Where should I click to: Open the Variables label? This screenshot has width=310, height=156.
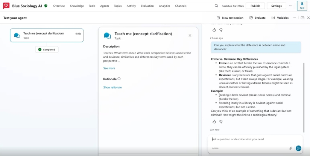click(x=283, y=18)
